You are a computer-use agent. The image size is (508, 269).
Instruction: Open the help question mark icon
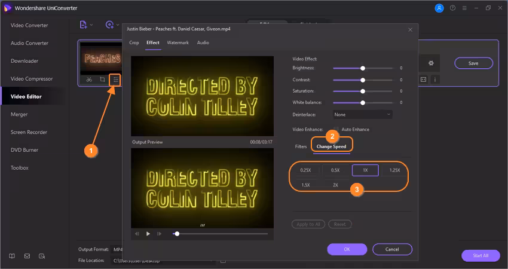tap(452, 8)
